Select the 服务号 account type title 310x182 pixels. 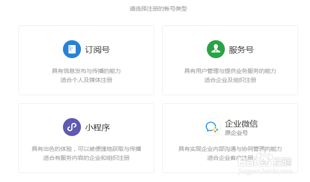tap(241, 50)
